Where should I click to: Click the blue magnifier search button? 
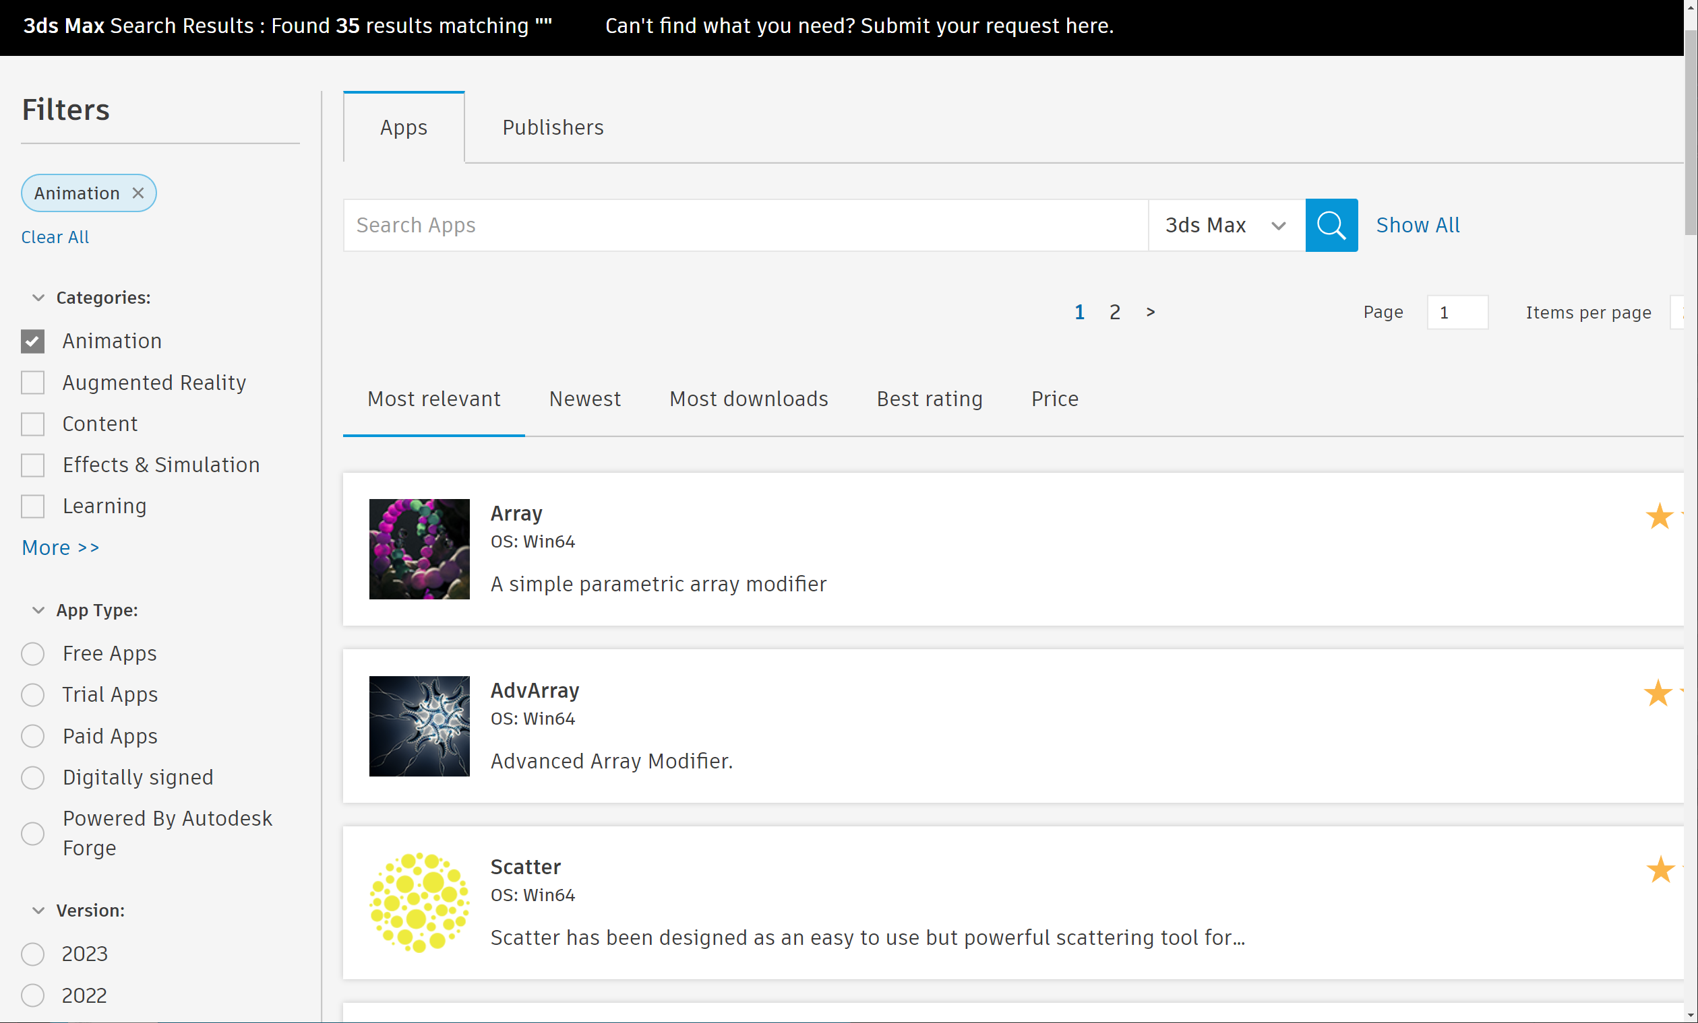pyautogui.click(x=1331, y=225)
